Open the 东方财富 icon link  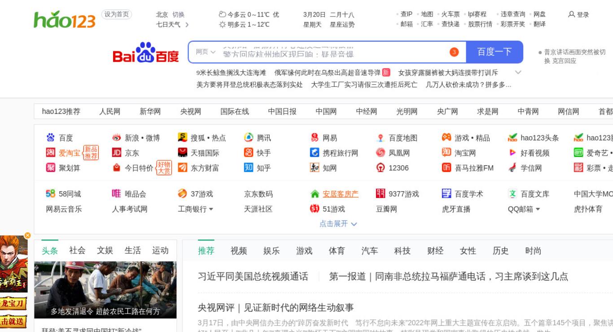[x=183, y=168]
